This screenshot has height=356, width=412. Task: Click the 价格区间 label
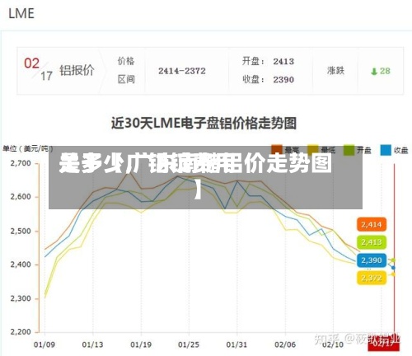click(x=126, y=70)
